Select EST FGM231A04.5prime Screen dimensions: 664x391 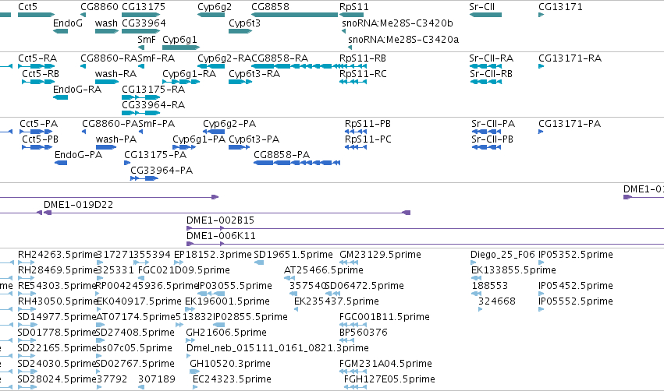[x=353, y=372]
